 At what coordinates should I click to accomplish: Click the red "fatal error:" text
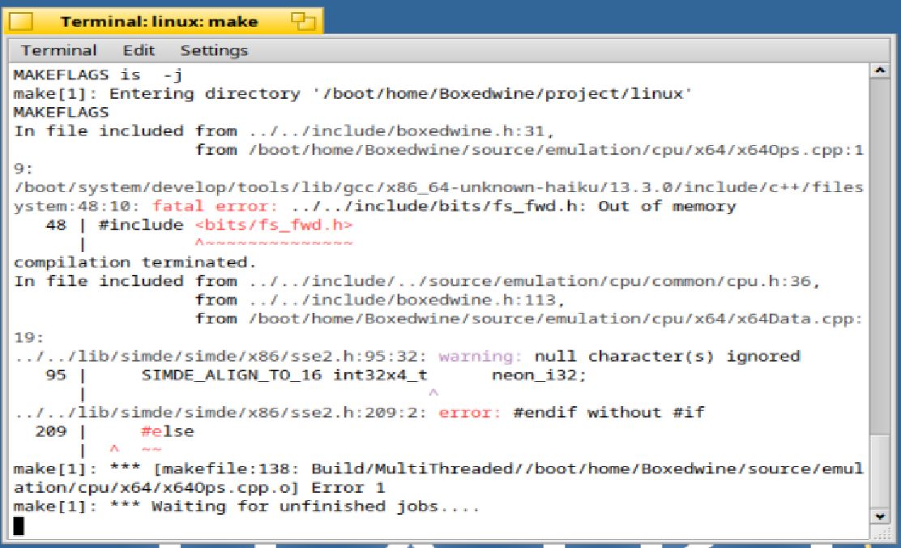click(x=198, y=206)
